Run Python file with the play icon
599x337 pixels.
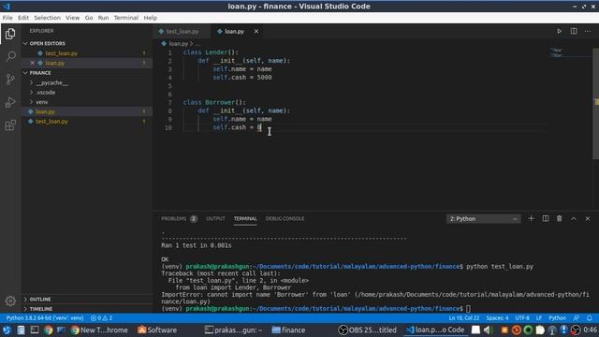pyautogui.click(x=559, y=31)
